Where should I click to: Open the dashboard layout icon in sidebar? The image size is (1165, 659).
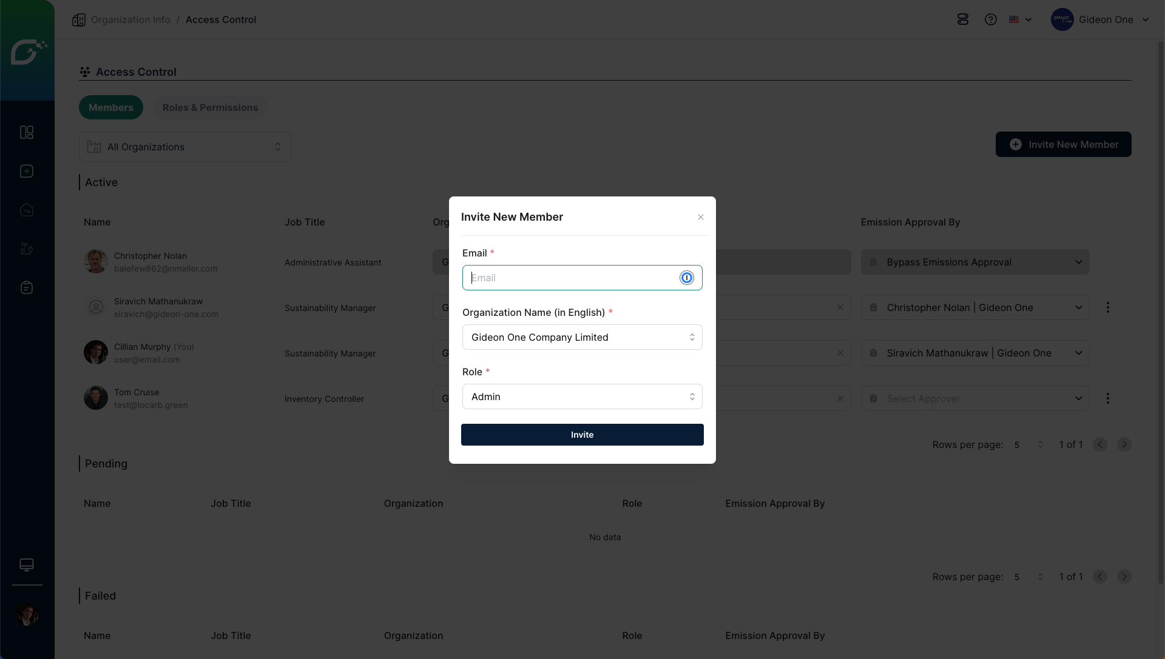click(27, 132)
